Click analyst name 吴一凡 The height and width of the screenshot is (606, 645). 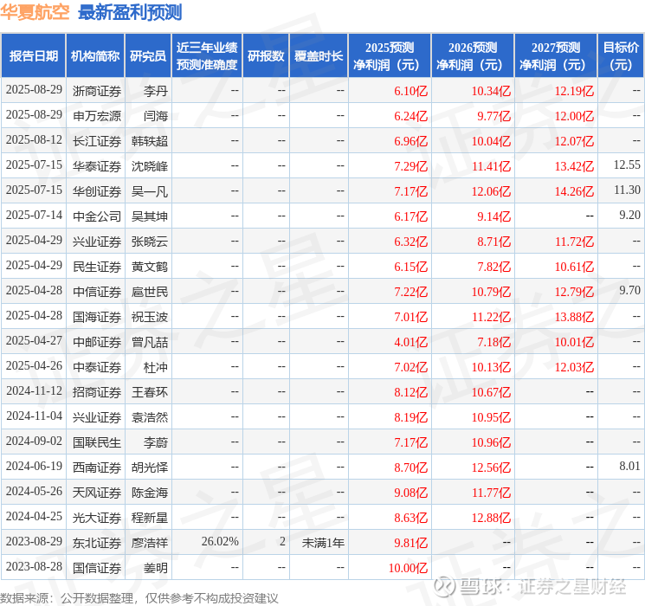(x=149, y=191)
